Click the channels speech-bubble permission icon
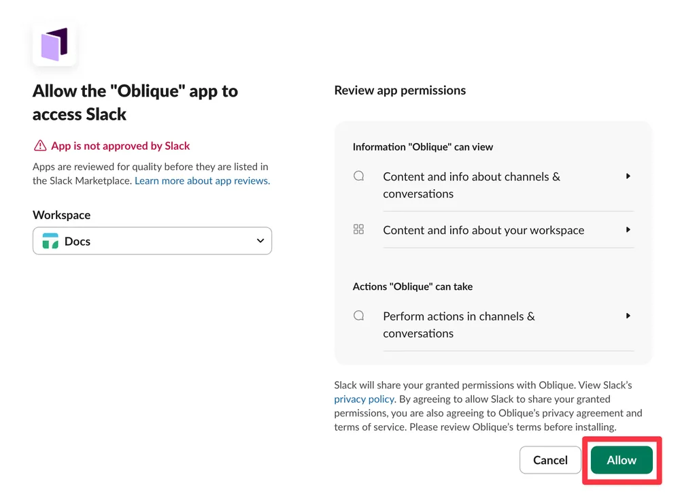 [x=358, y=176]
